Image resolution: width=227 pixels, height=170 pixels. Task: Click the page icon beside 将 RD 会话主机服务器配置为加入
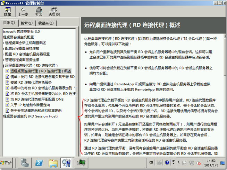point(7,94)
